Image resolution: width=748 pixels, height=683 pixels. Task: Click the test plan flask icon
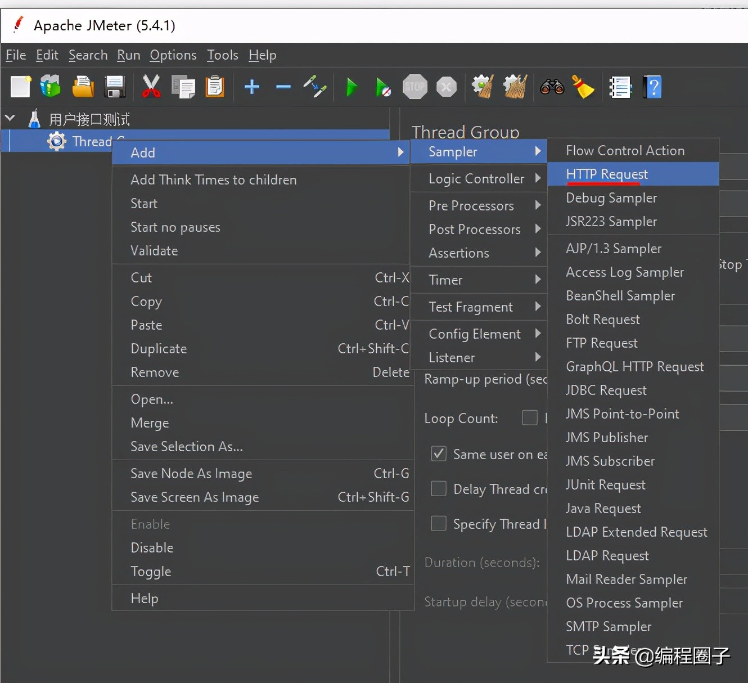34,119
